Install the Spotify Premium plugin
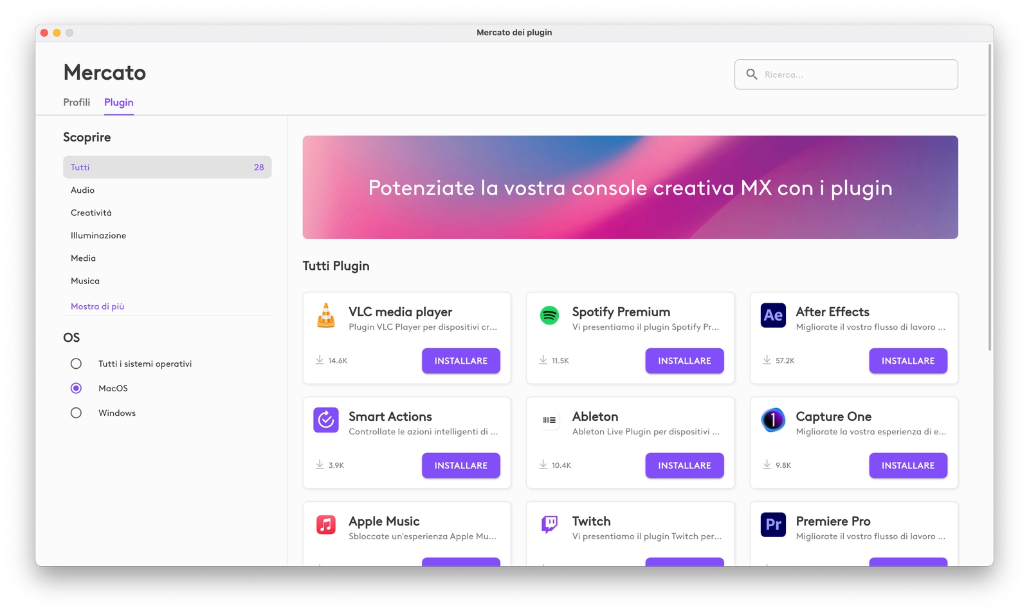This screenshot has height=613, width=1029. pos(684,360)
